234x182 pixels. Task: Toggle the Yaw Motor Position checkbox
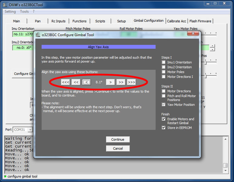(164, 105)
